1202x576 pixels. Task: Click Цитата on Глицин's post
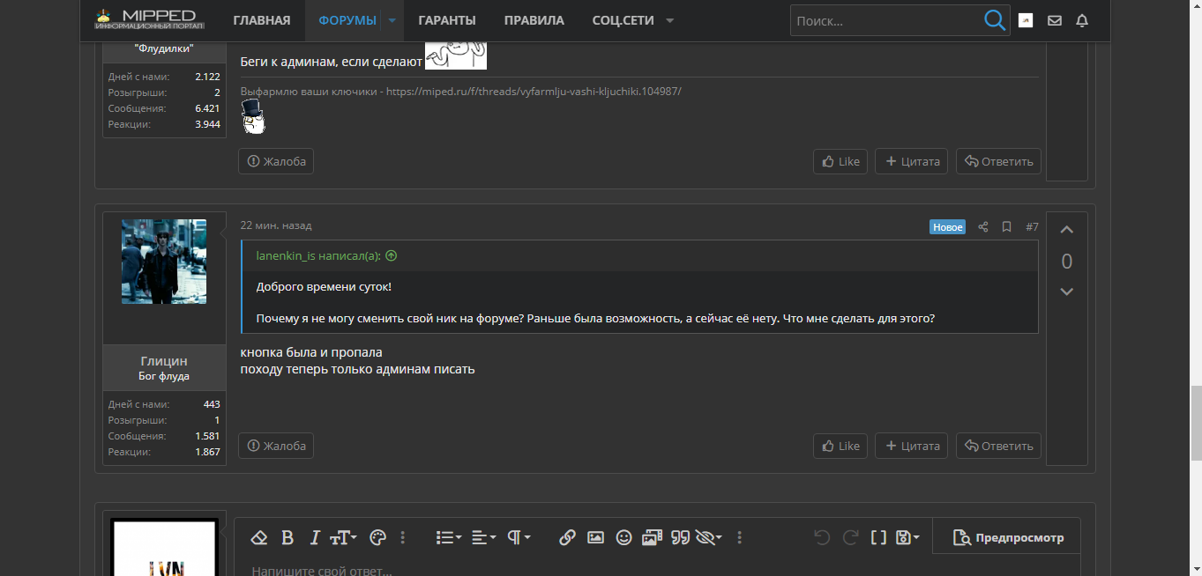click(912, 446)
